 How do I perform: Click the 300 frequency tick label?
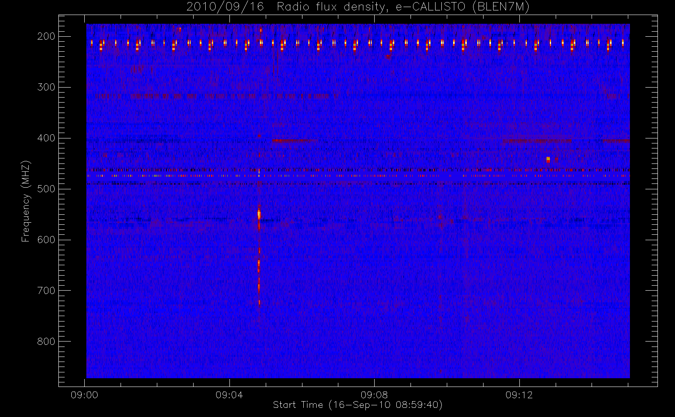click(x=46, y=87)
